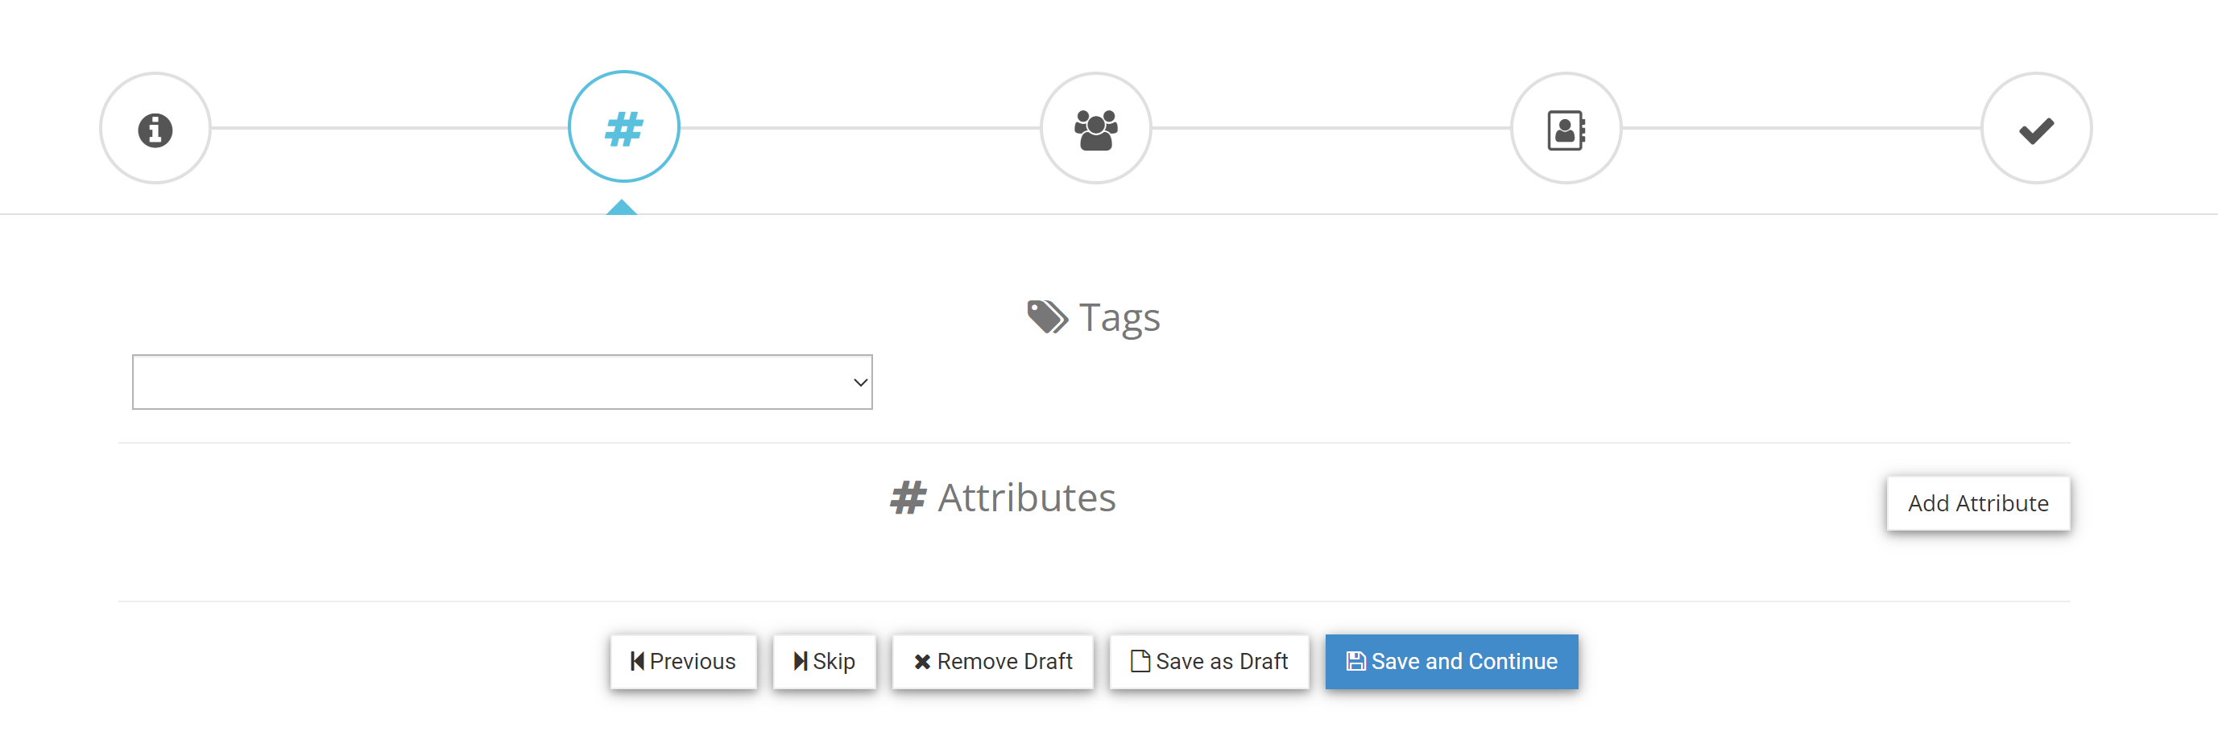Click the tags icon beside Tags heading
The height and width of the screenshot is (752, 2218).
coord(1047,316)
